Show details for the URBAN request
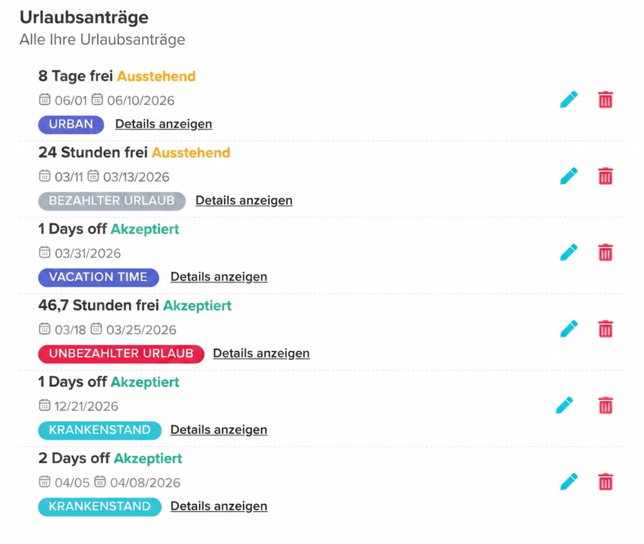 point(164,124)
